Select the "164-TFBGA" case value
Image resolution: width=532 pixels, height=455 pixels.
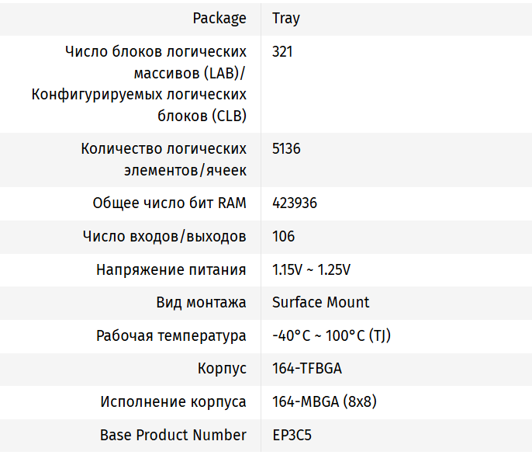coord(307,368)
